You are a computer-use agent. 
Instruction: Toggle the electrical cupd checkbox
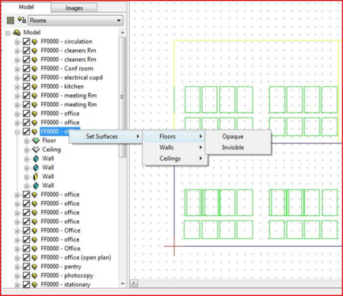tap(26, 78)
